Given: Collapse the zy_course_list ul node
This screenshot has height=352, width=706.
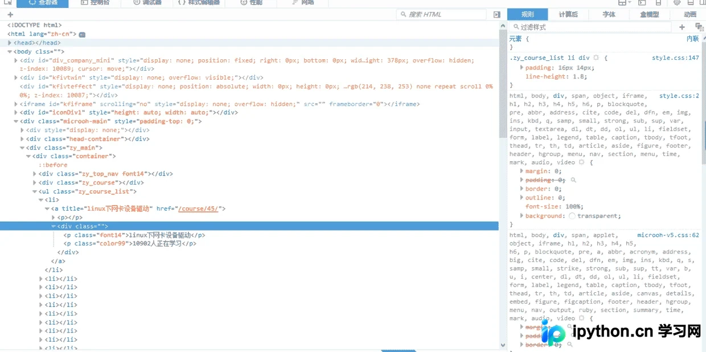Looking at the screenshot, I should [x=35, y=191].
